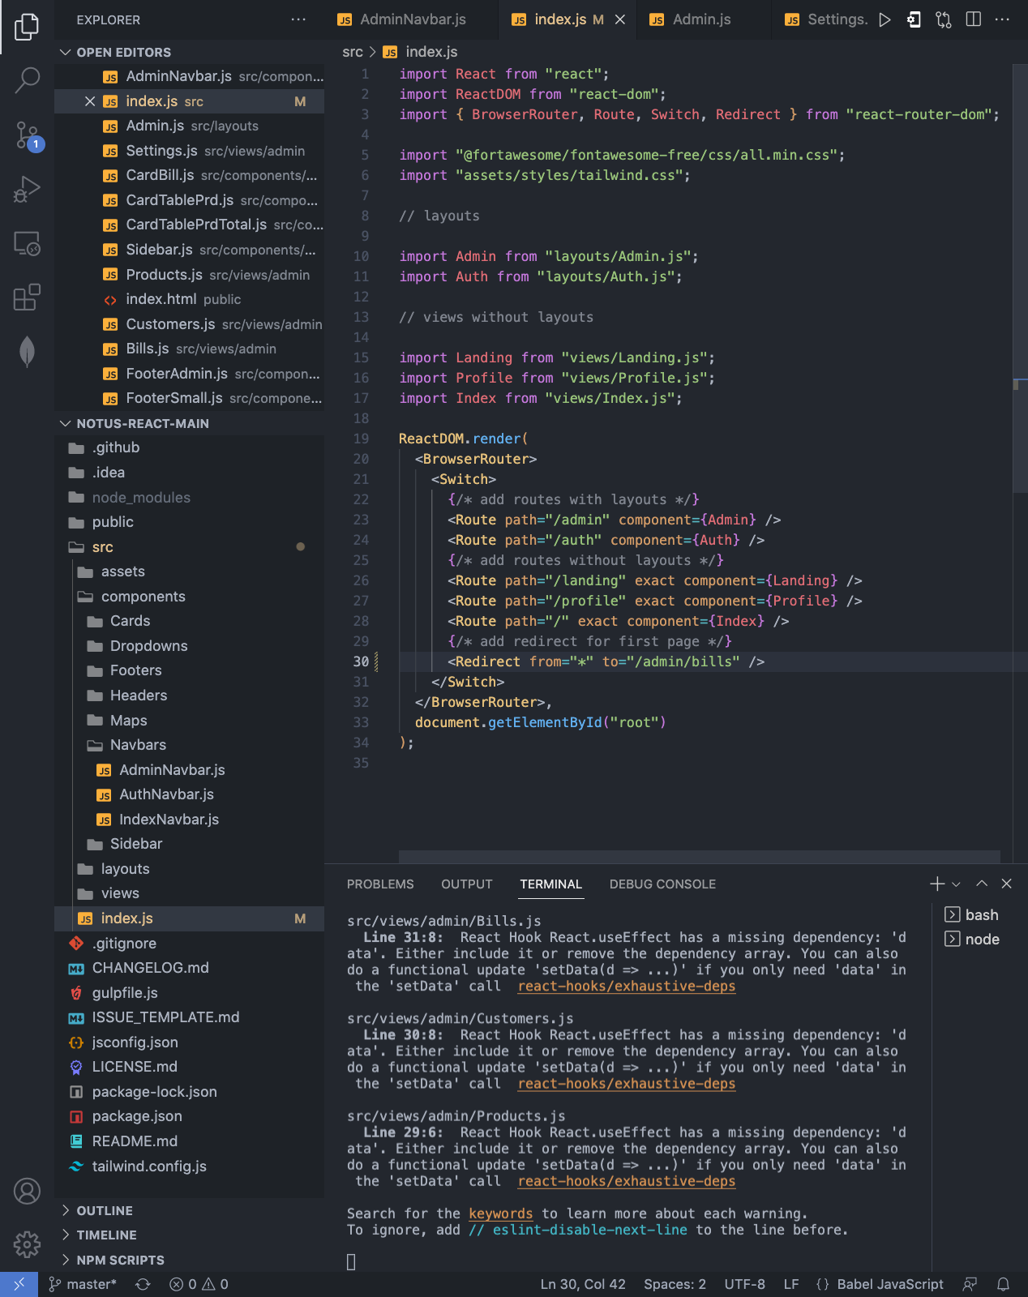Create a new terminal with plus icon
The image size is (1028, 1297).
pyautogui.click(x=936, y=884)
